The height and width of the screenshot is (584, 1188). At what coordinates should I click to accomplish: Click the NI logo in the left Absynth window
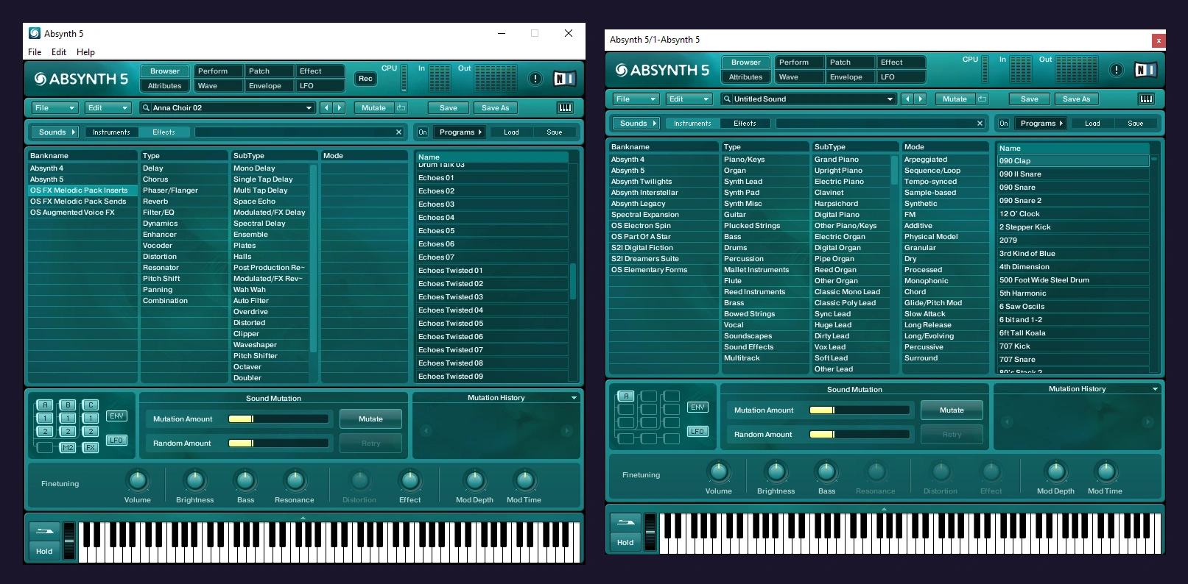pos(563,79)
